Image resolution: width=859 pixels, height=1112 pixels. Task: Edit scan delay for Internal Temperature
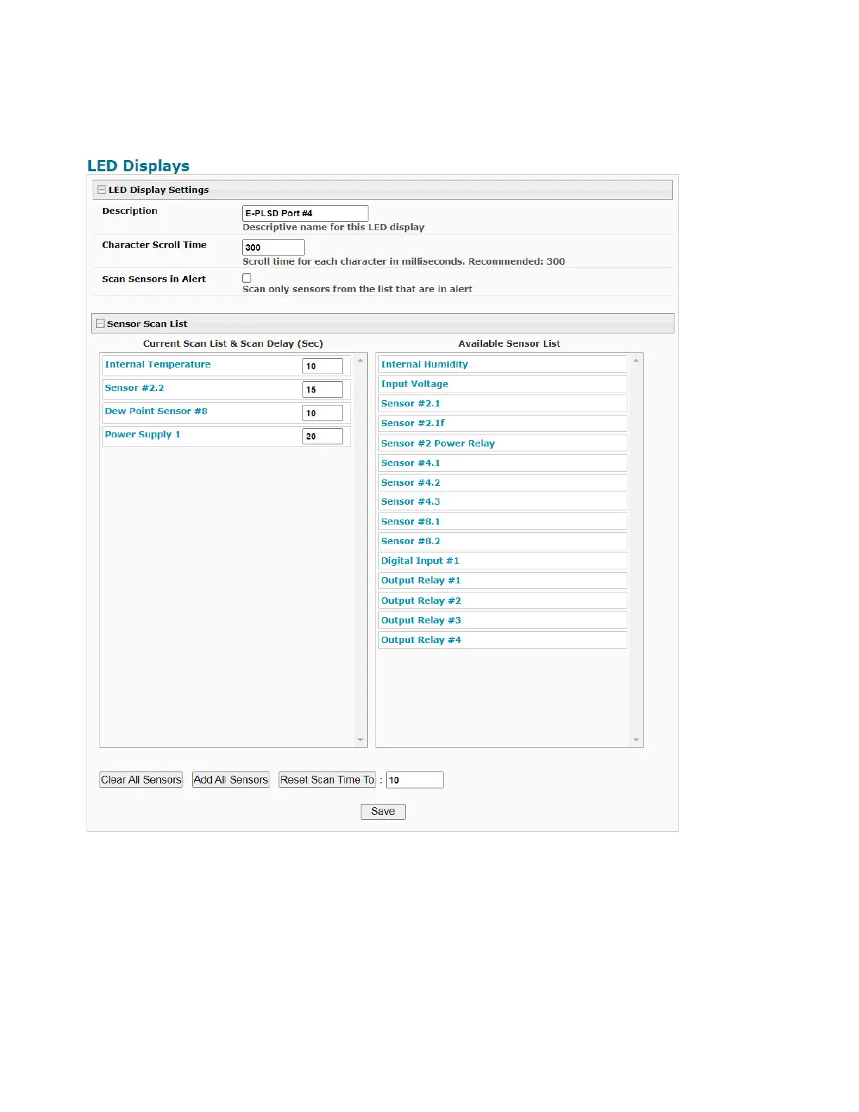coord(323,366)
